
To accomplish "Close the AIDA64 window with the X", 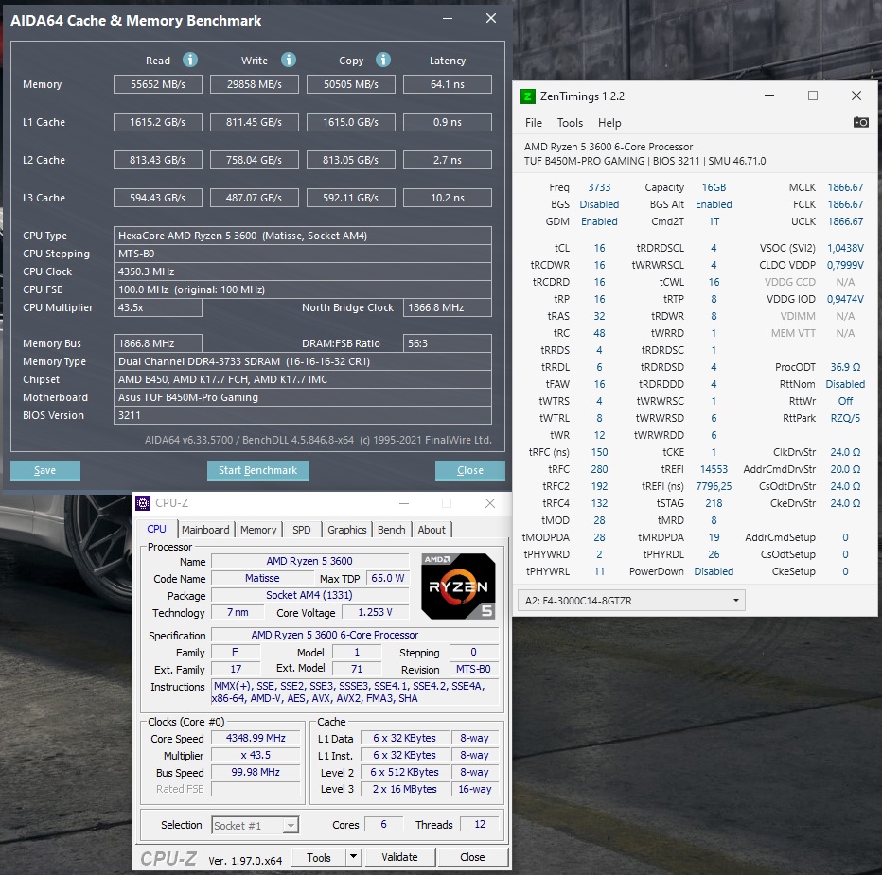I will pos(491,19).
